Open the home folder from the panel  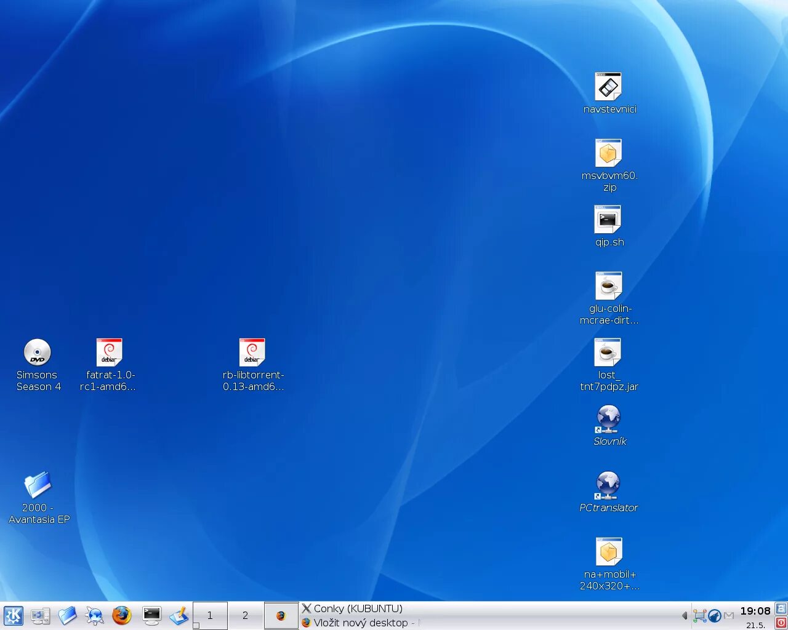(x=68, y=615)
